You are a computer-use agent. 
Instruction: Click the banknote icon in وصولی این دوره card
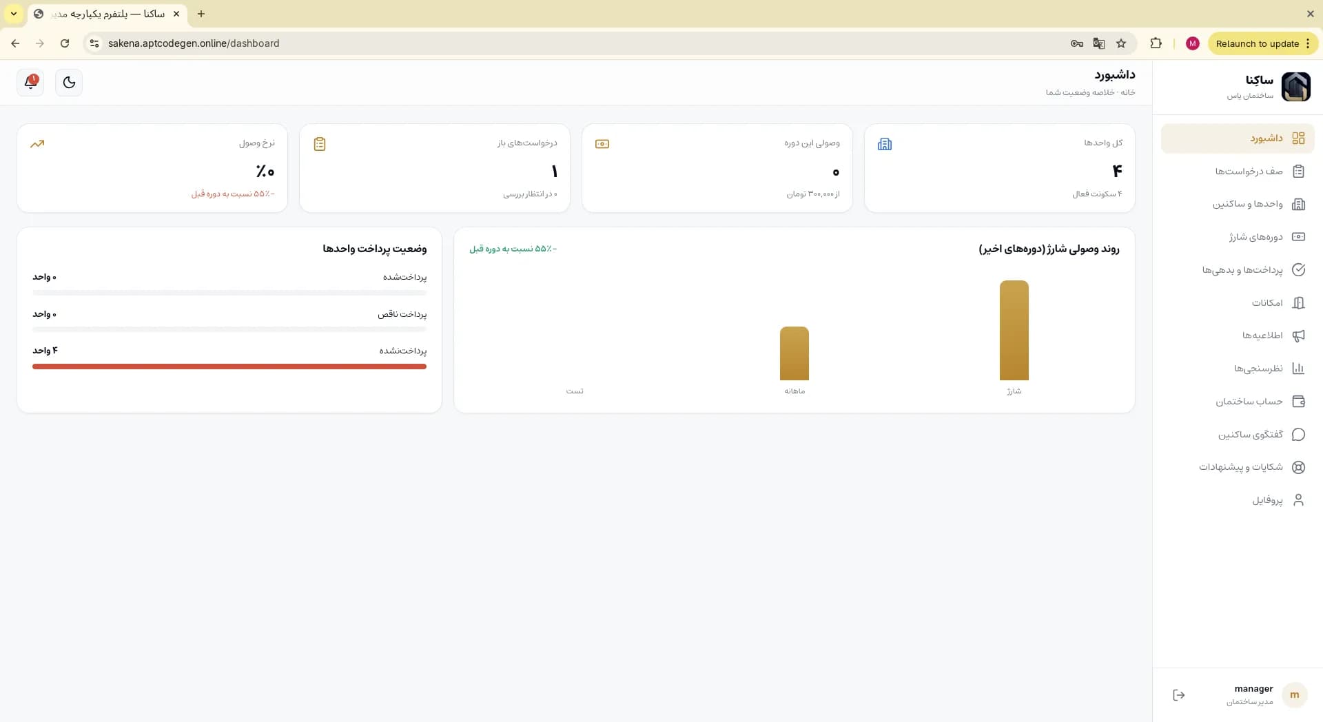point(602,144)
